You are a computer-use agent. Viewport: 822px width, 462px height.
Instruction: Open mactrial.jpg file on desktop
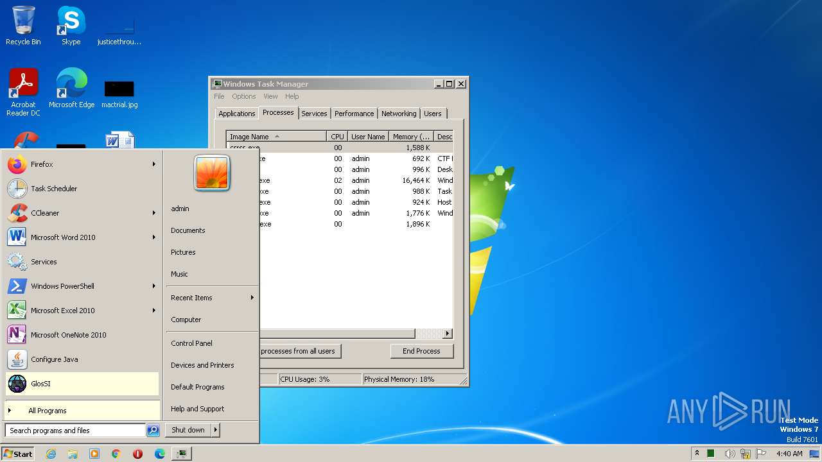pyautogui.click(x=119, y=93)
